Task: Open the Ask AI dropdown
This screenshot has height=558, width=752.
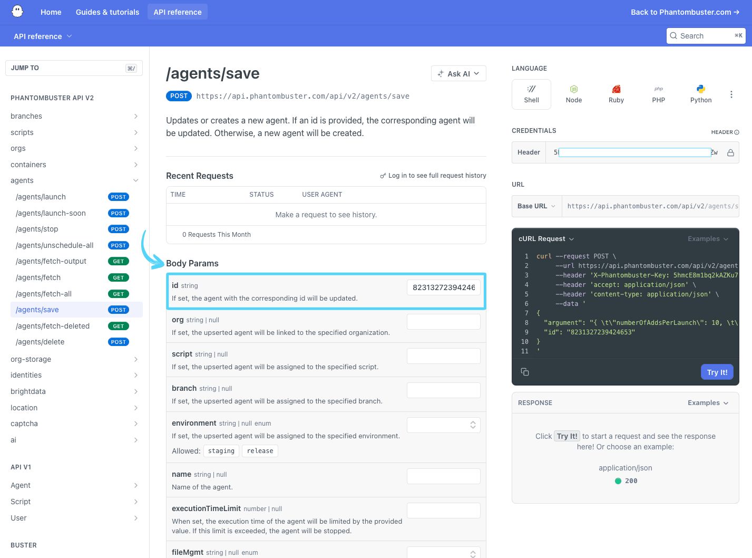Action: pyautogui.click(x=458, y=74)
